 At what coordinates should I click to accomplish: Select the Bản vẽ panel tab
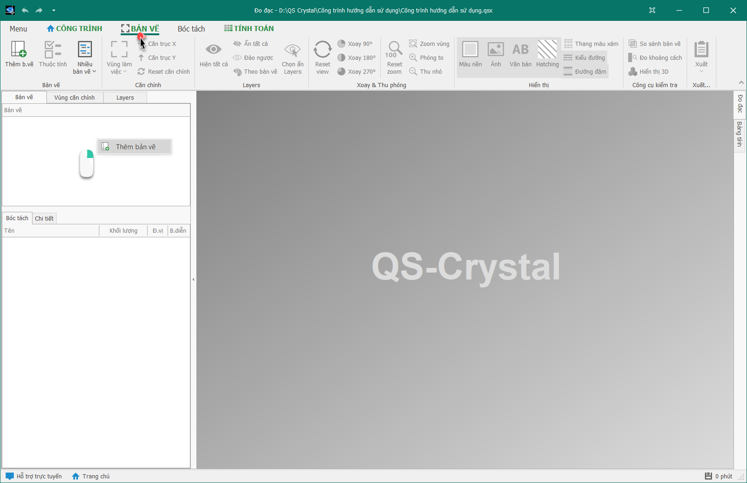pyautogui.click(x=24, y=97)
